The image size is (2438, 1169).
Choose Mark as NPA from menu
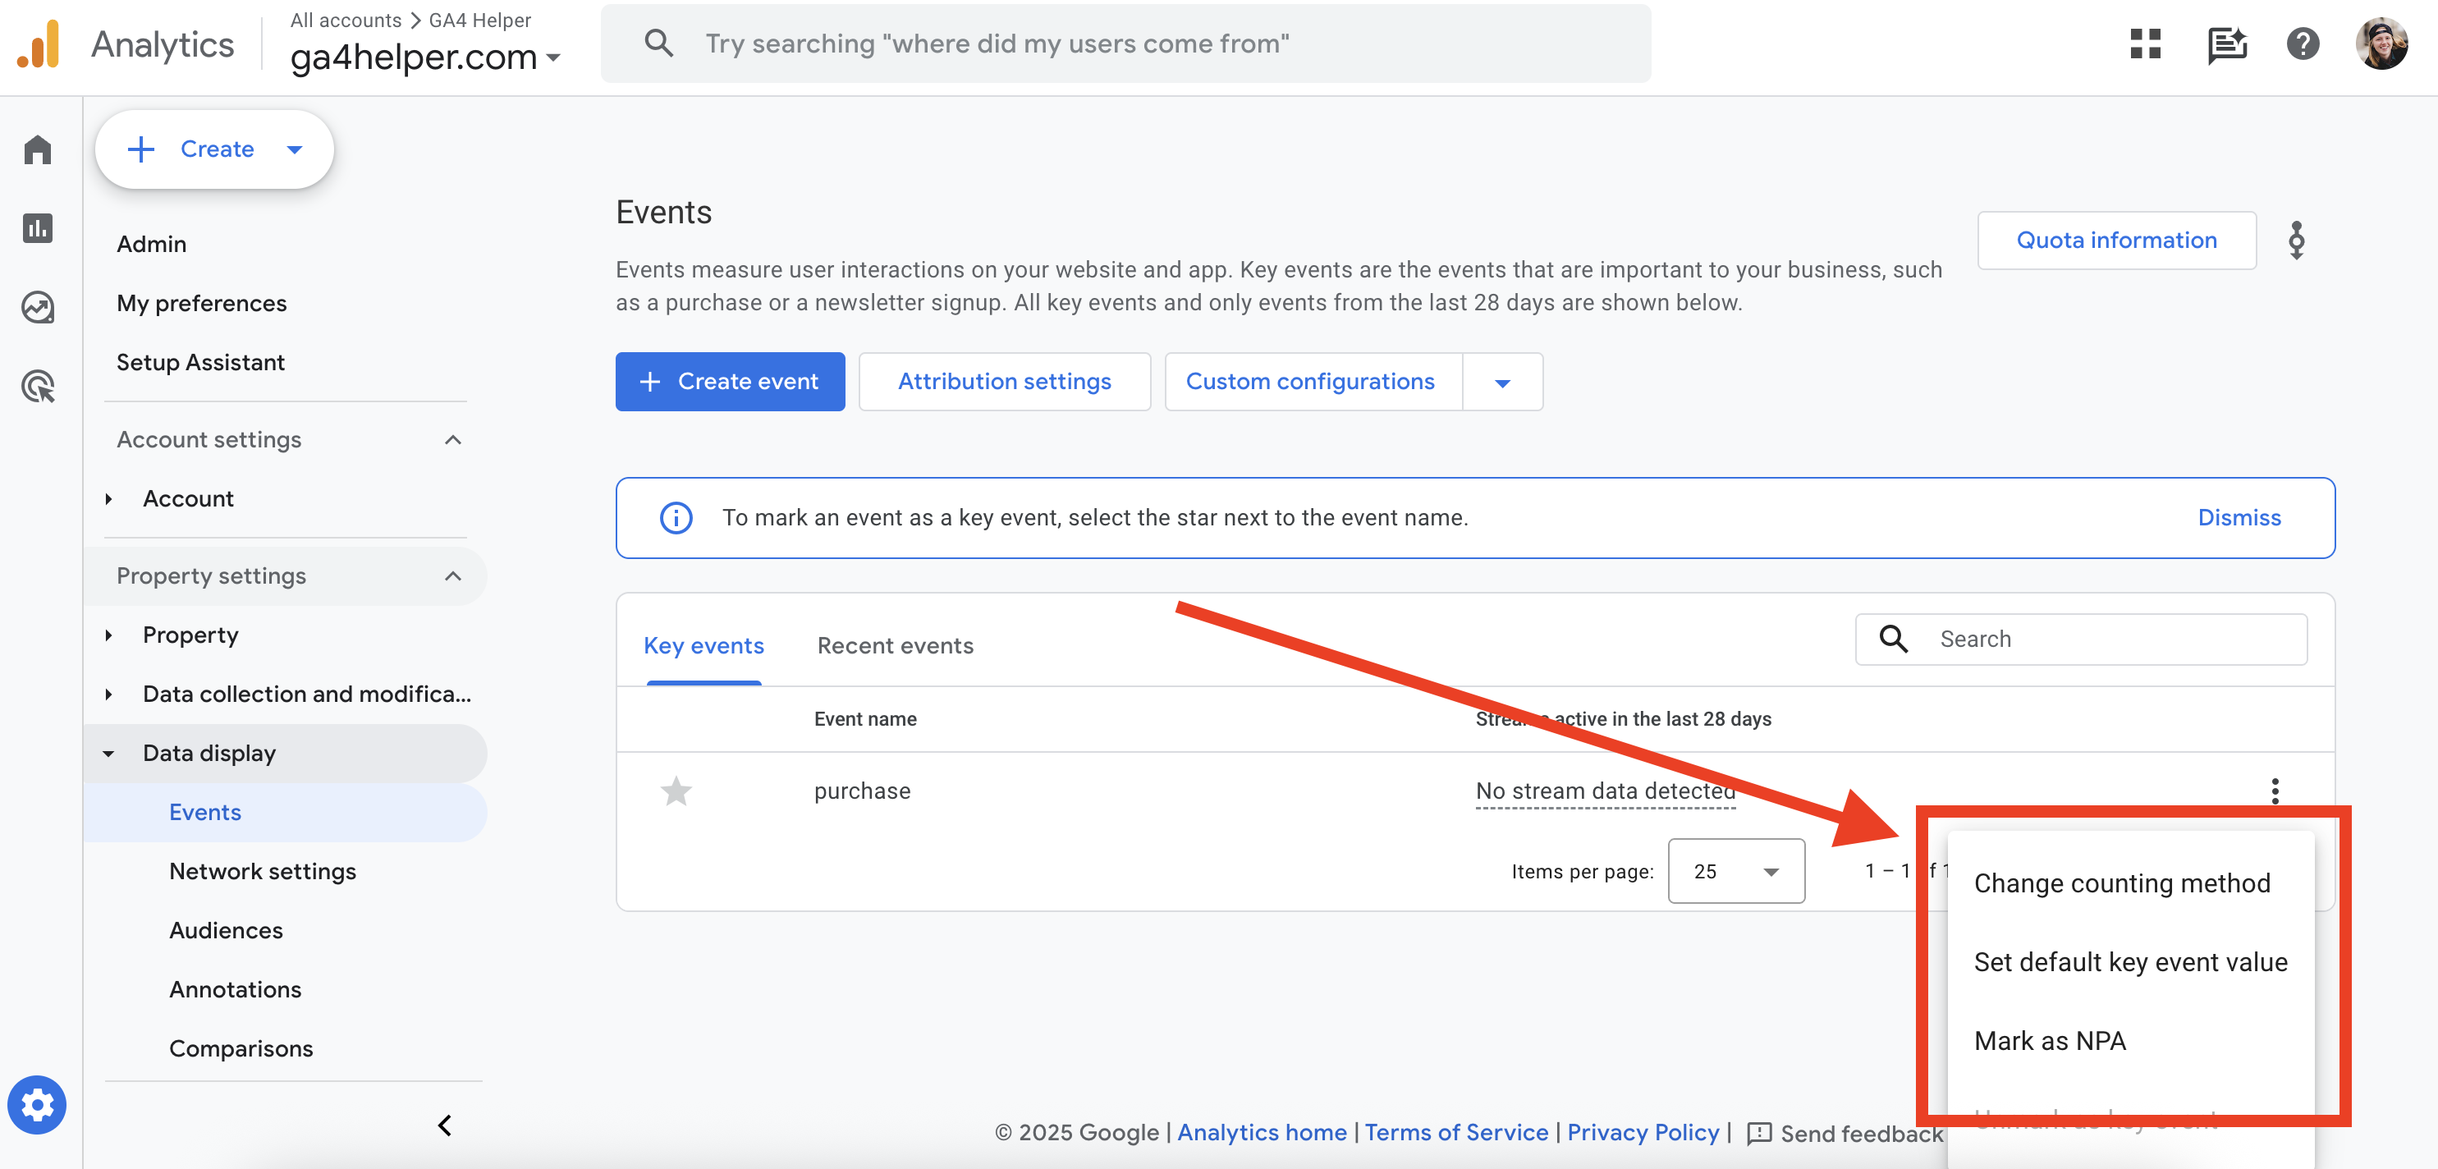2050,1041
